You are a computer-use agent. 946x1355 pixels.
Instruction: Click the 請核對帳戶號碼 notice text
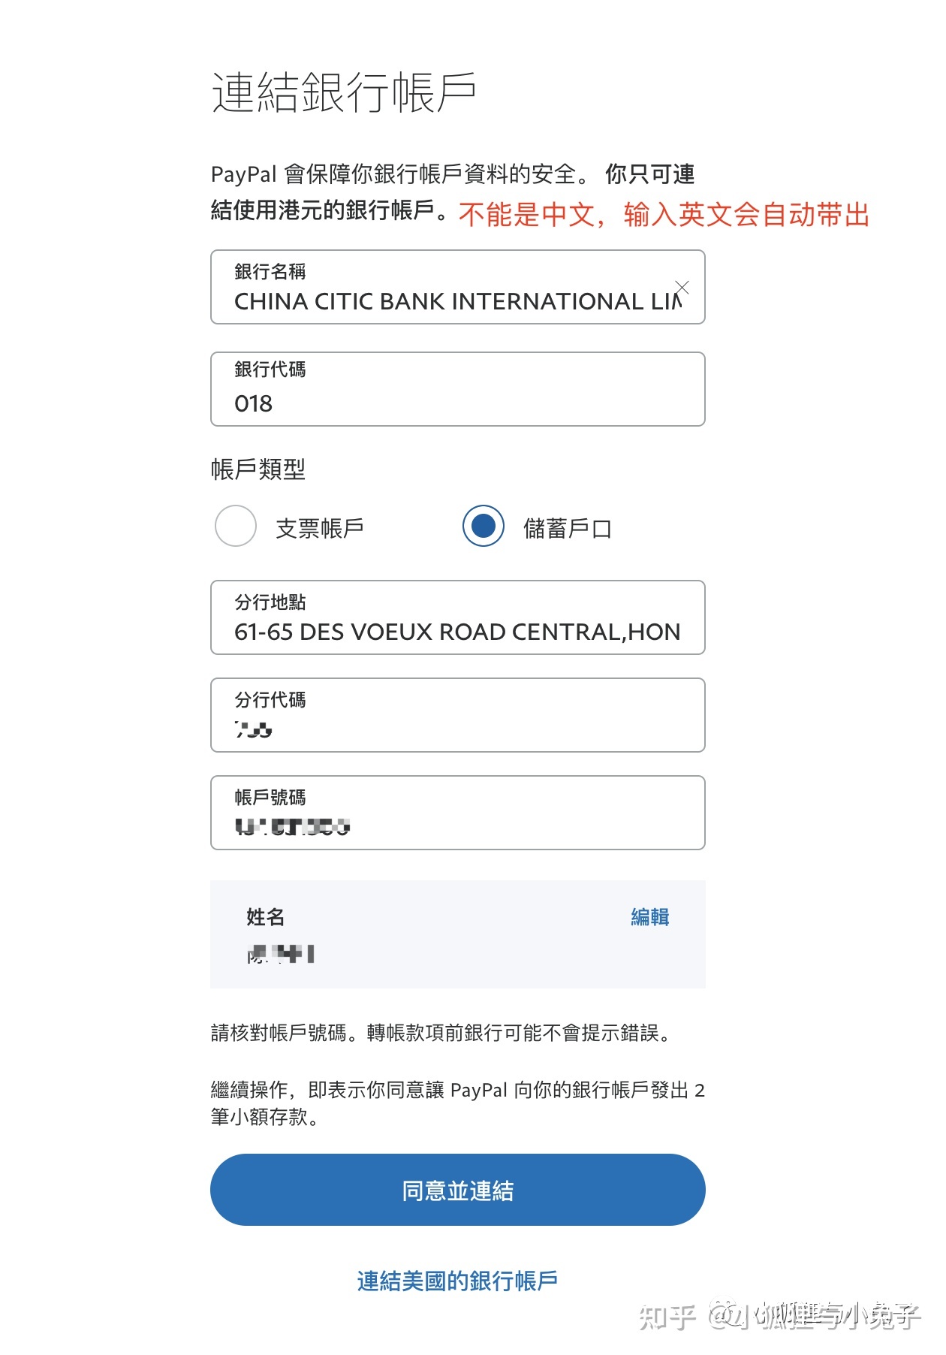441,1033
